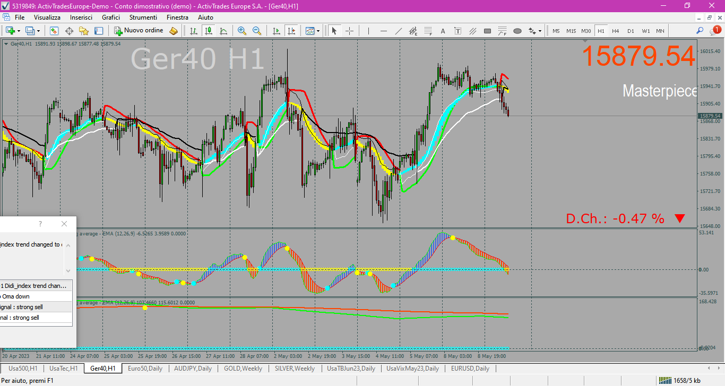Image resolution: width=725 pixels, height=386 pixels.
Task: Switch timeframe to D1
Action: coord(631,31)
